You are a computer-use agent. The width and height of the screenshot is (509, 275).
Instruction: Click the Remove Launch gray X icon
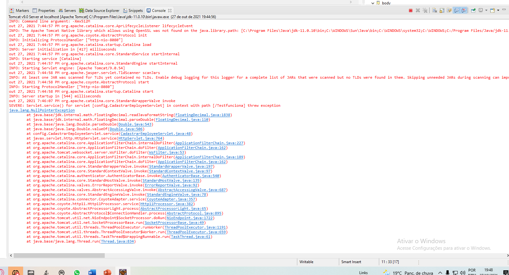[x=418, y=10]
